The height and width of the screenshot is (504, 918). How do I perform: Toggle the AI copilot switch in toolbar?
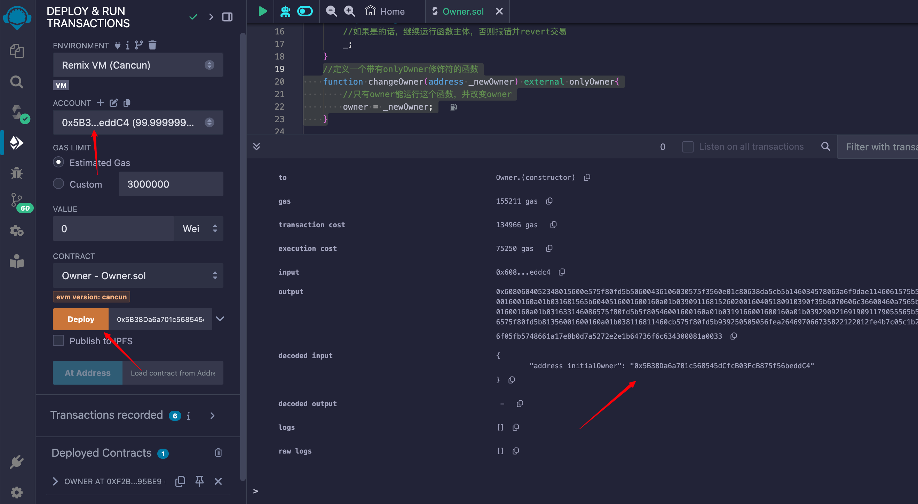click(305, 11)
